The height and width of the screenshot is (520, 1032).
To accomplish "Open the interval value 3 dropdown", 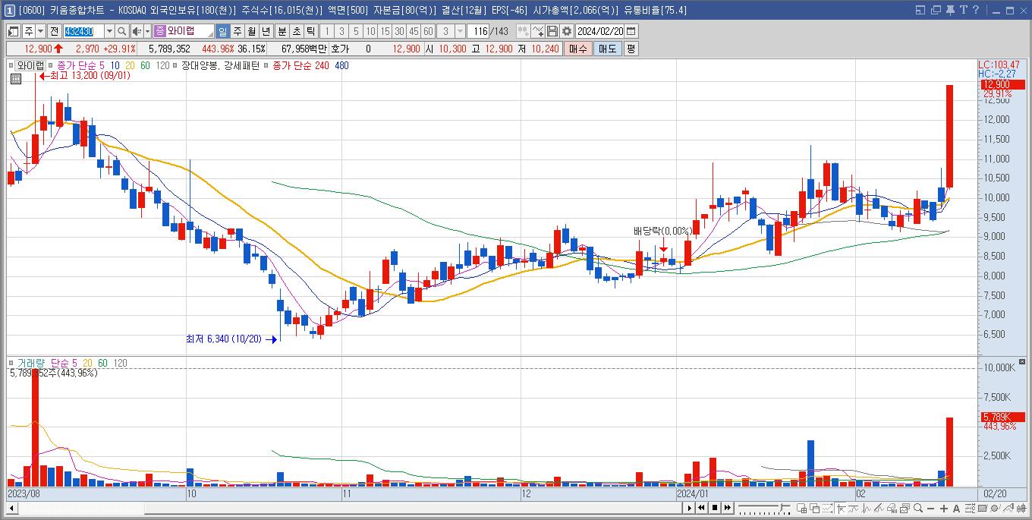I will [x=461, y=31].
